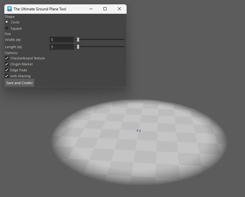Viewport: 245px width, 197px height.
Task: Click the window title bar text
Action: (40, 9)
